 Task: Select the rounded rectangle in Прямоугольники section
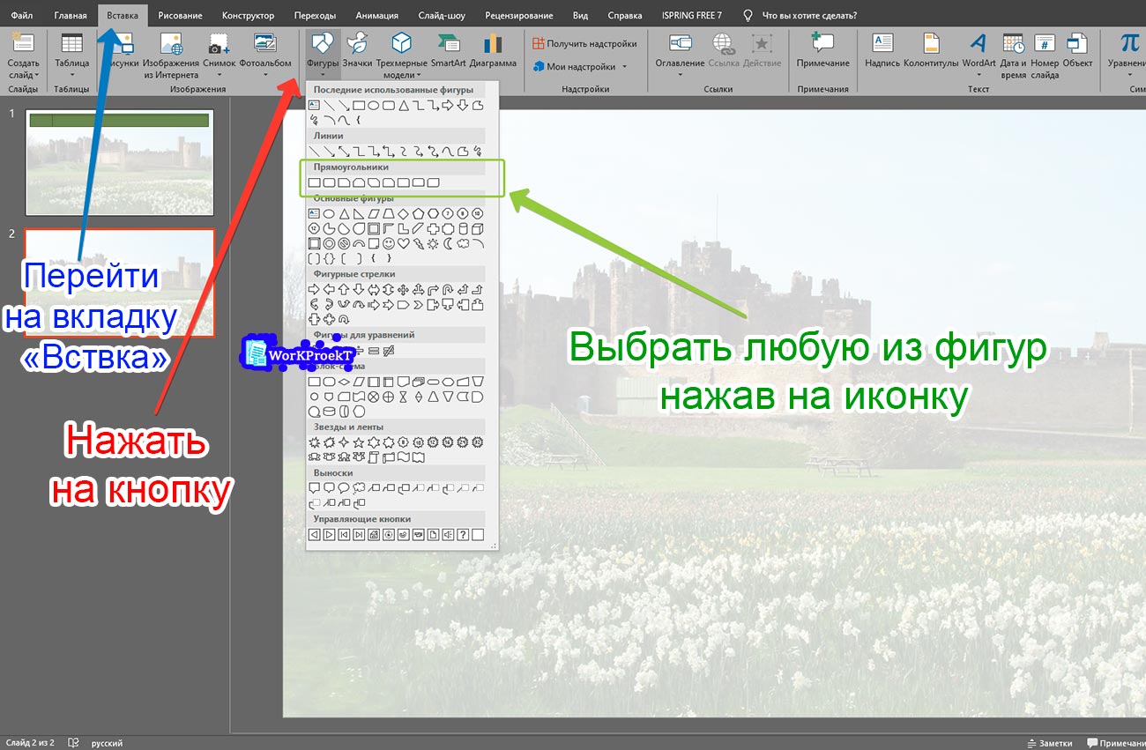point(329,182)
